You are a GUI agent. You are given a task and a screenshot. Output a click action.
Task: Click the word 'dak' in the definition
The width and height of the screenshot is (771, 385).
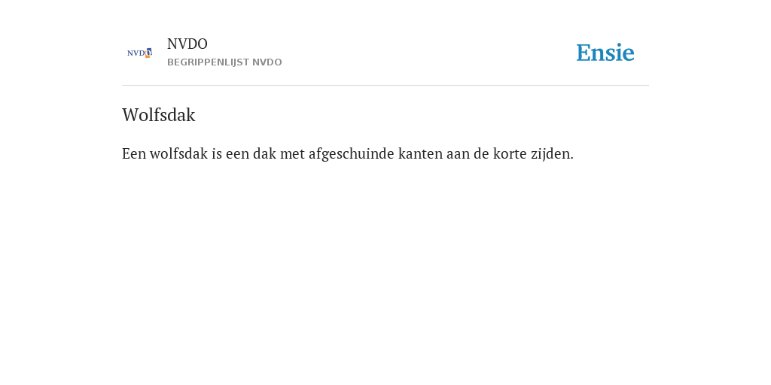[264, 154]
